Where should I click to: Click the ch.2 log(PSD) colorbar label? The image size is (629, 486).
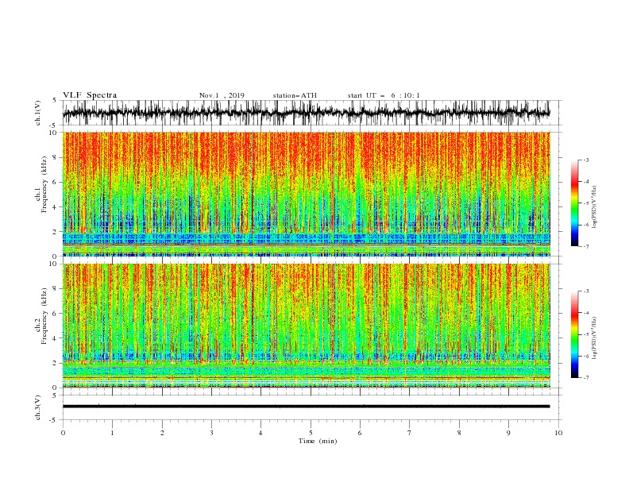[594, 337]
